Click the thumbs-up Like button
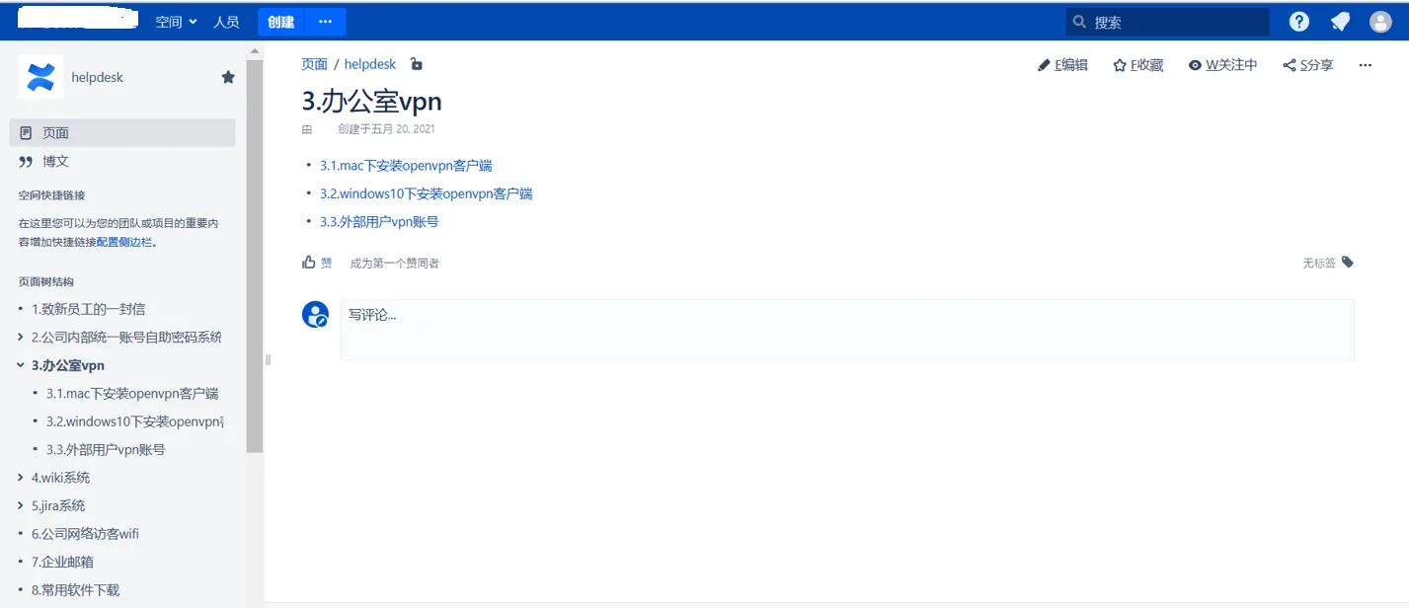 317,263
